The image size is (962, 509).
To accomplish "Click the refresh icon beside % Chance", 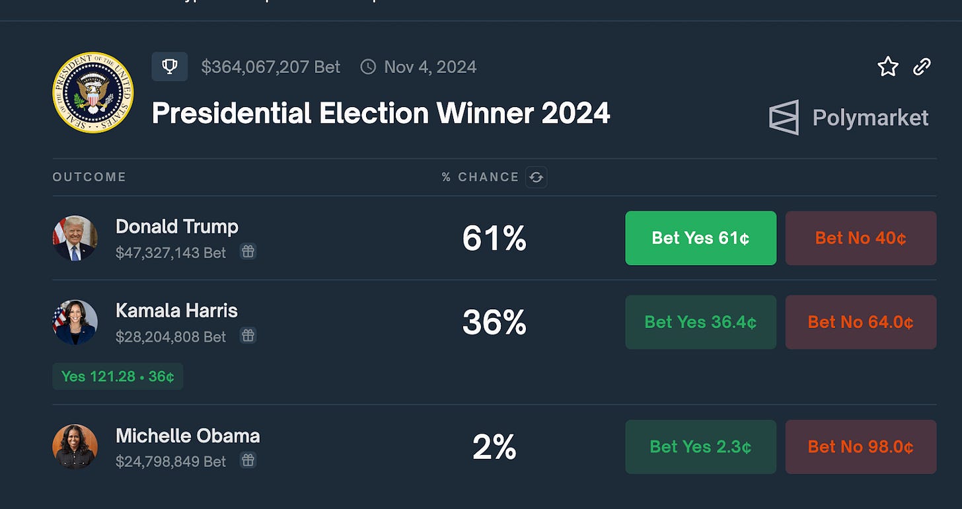I will pyautogui.click(x=536, y=177).
